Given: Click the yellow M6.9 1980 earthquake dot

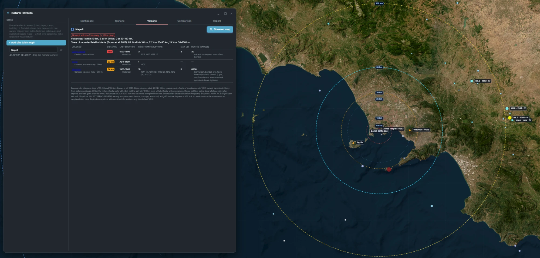Looking at the screenshot, I should pos(509,118).
